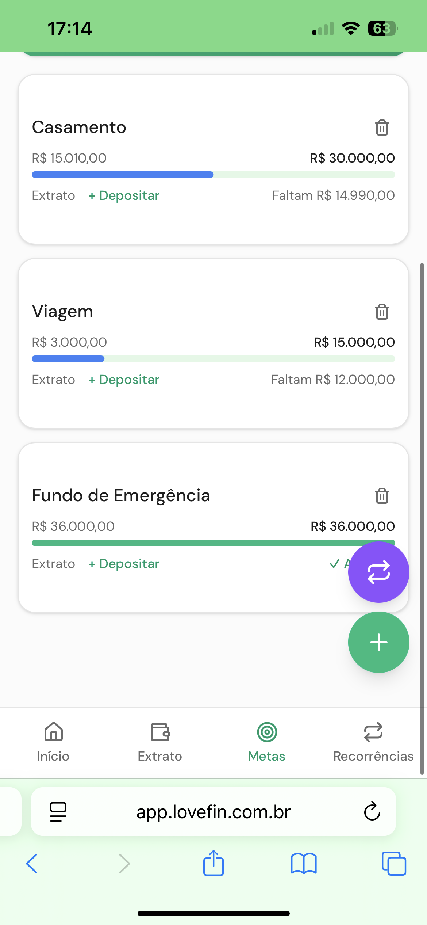Tap the app.lovefin.com.br address field

click(x=213, y=812)
